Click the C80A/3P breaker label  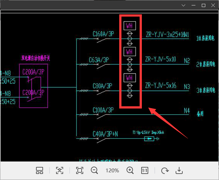(x=102, y=86)
